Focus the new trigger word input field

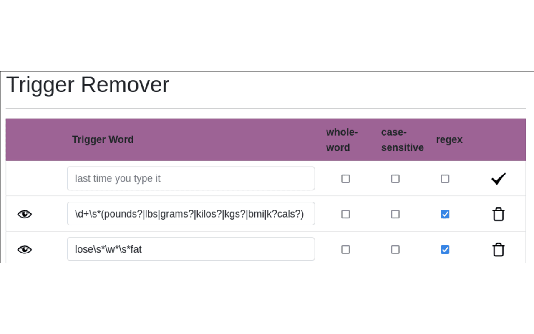pos(191,179)
